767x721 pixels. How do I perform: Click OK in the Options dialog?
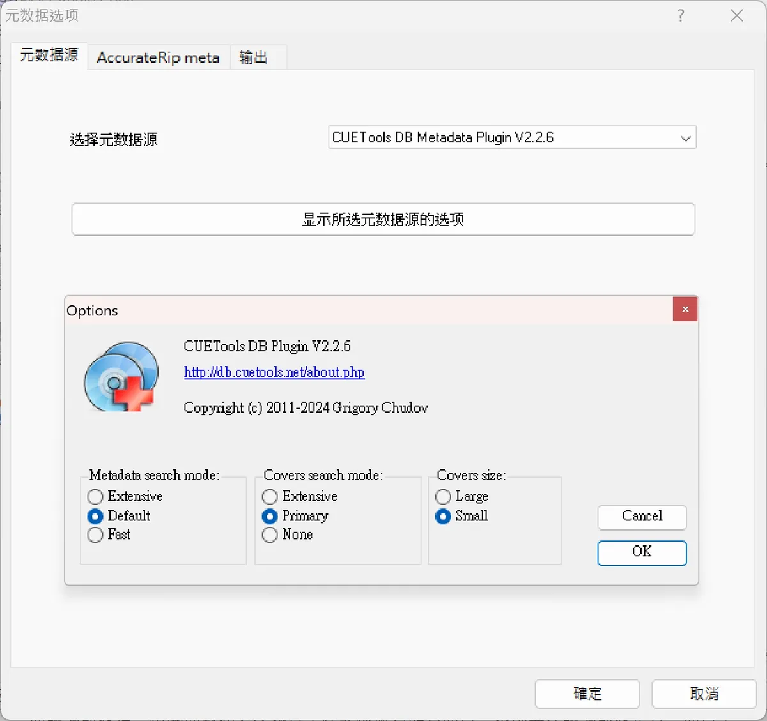(642, 553)
